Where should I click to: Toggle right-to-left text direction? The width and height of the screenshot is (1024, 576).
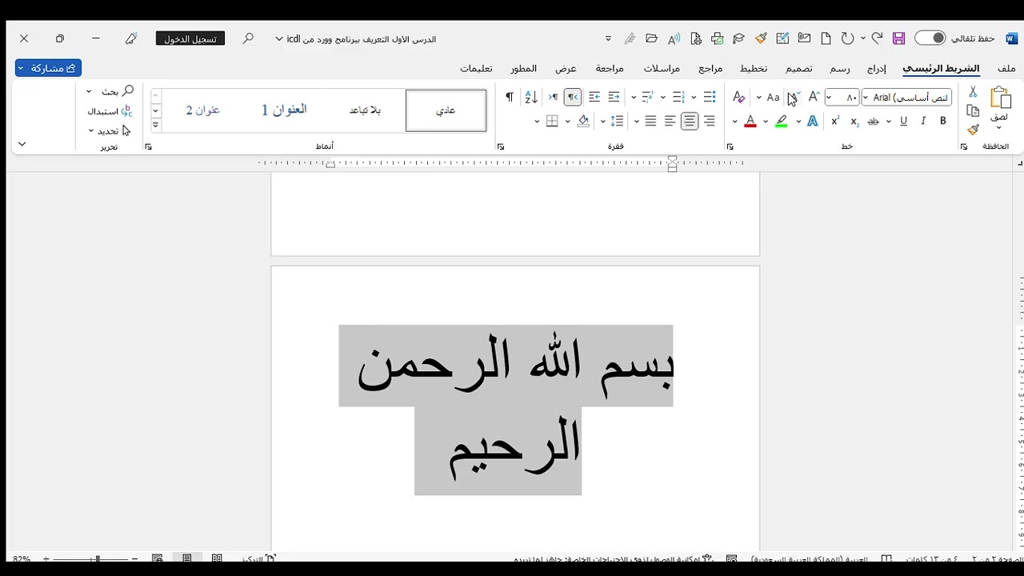coord(573,98)
